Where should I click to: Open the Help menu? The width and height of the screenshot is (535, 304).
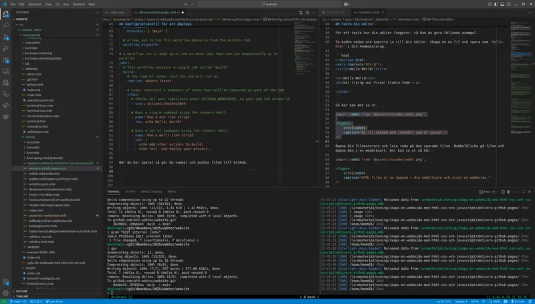[x=92, y=4]
